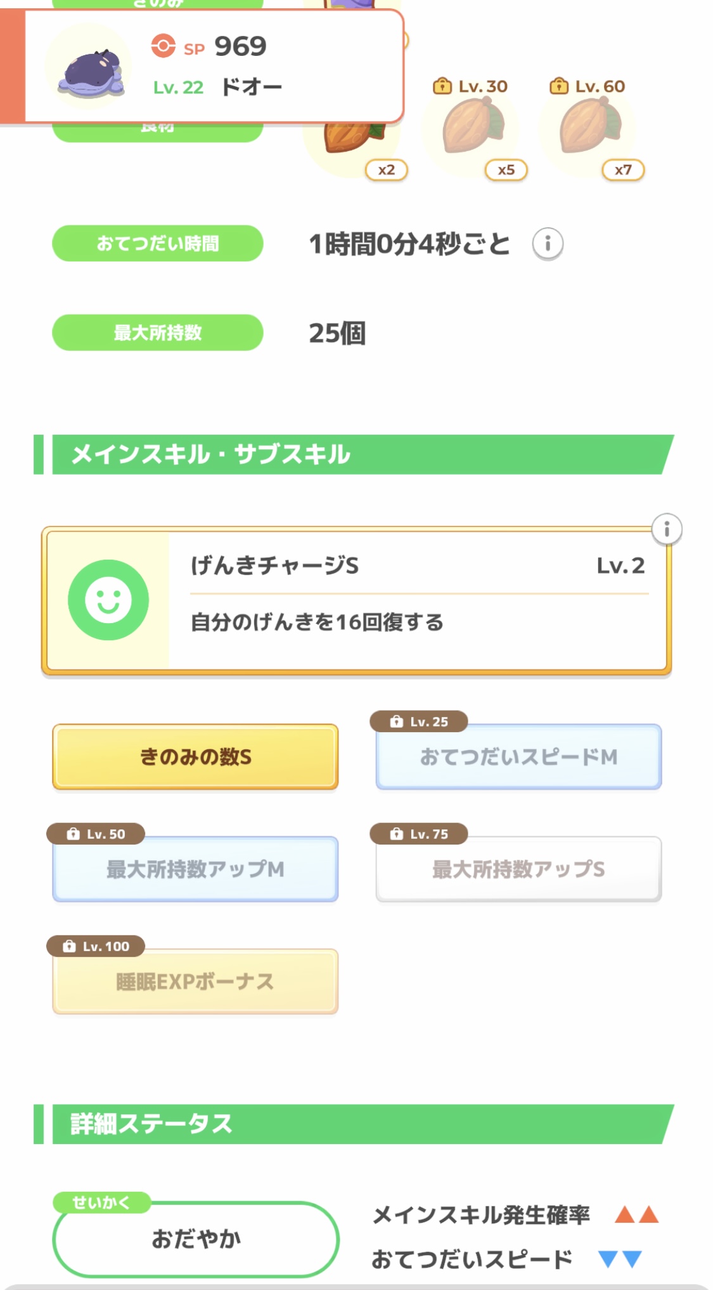Select the きのみの数S sub skill
This screenshot has height=1290, width=713.
(x=195, y=757)
